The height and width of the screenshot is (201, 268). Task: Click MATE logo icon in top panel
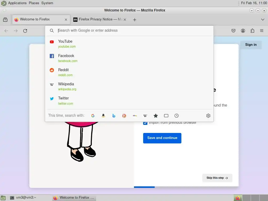click(x=4, y=3)
